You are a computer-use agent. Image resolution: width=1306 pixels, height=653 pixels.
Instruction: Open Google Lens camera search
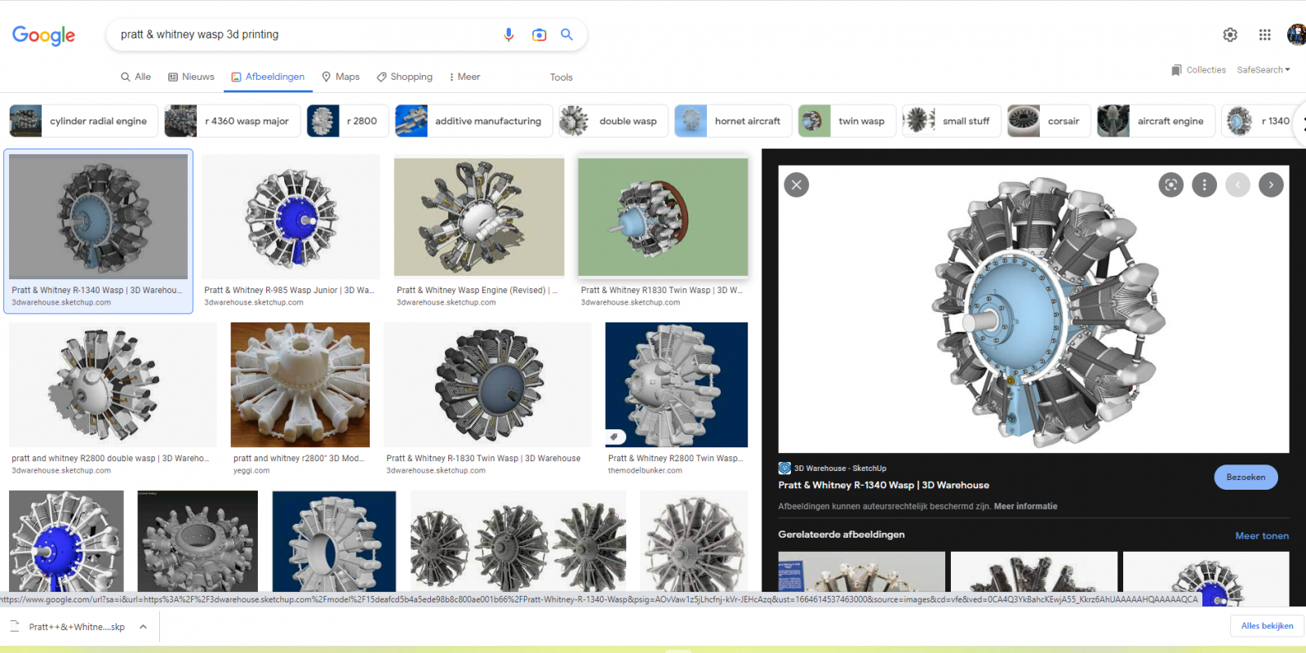point(539,34)
